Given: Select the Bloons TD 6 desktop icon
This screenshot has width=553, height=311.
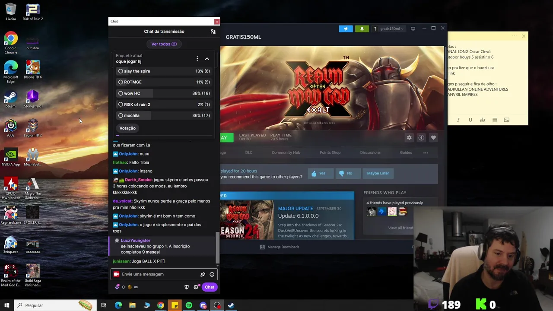Looking at the screenshot, I should [33, 70].
